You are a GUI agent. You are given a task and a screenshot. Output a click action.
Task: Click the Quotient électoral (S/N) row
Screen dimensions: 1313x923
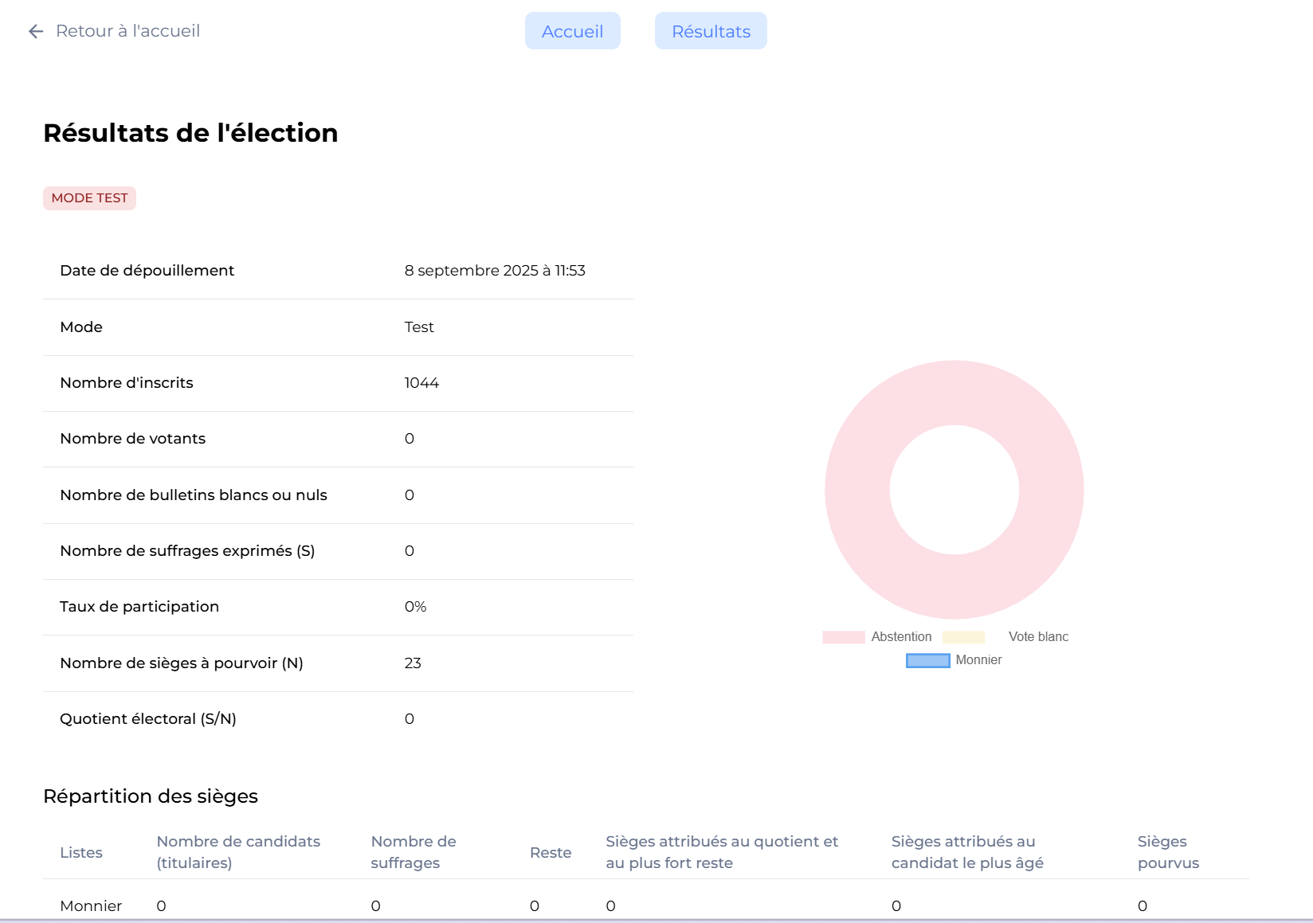(x=338, y=719)
